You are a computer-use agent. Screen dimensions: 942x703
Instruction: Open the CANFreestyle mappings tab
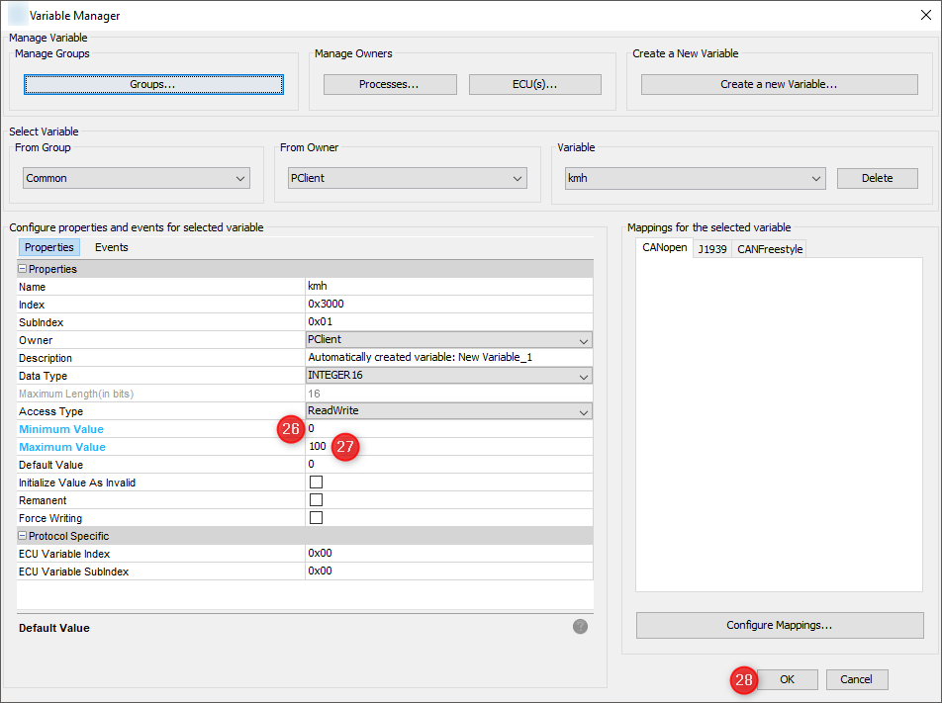pos(770,249)
